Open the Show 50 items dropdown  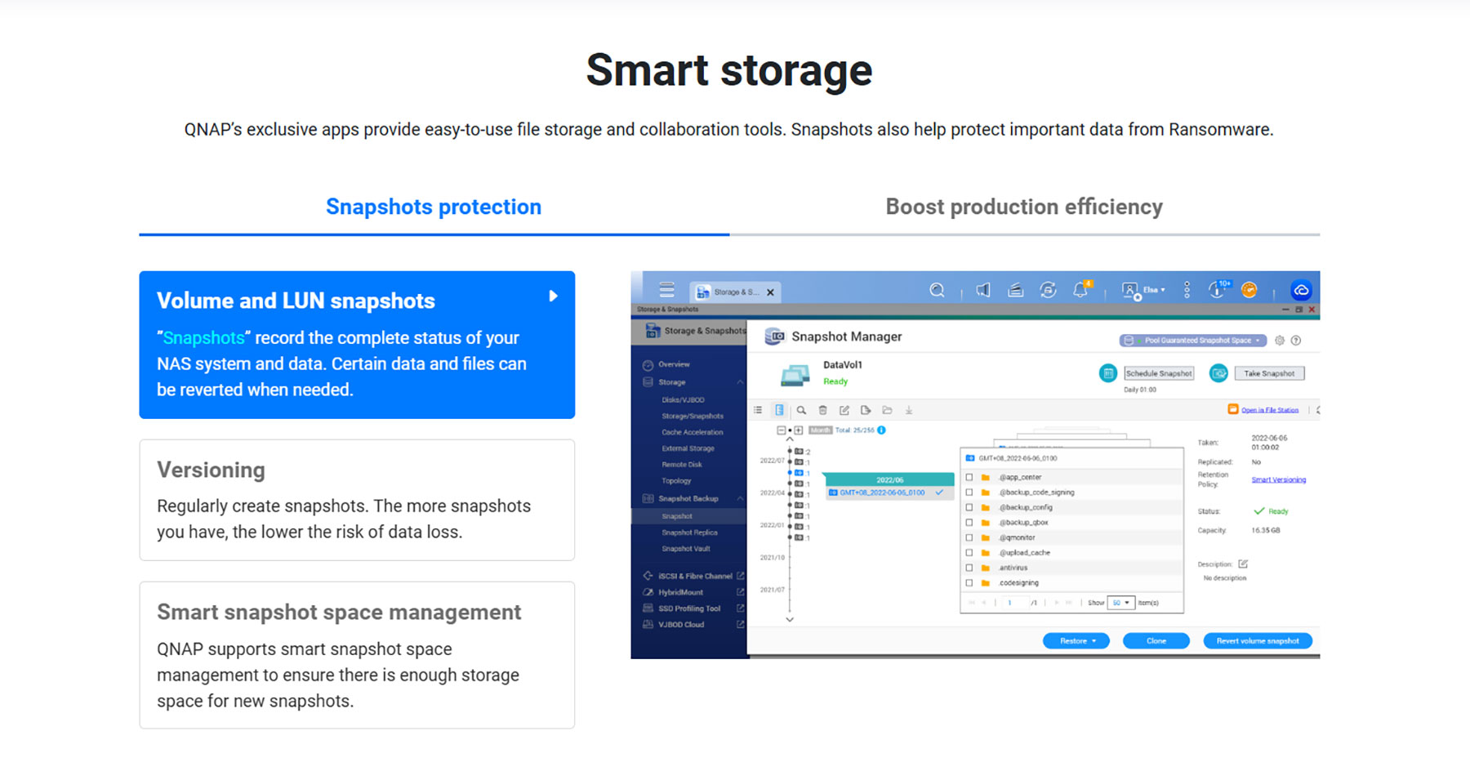click(x=1120, y=604)
